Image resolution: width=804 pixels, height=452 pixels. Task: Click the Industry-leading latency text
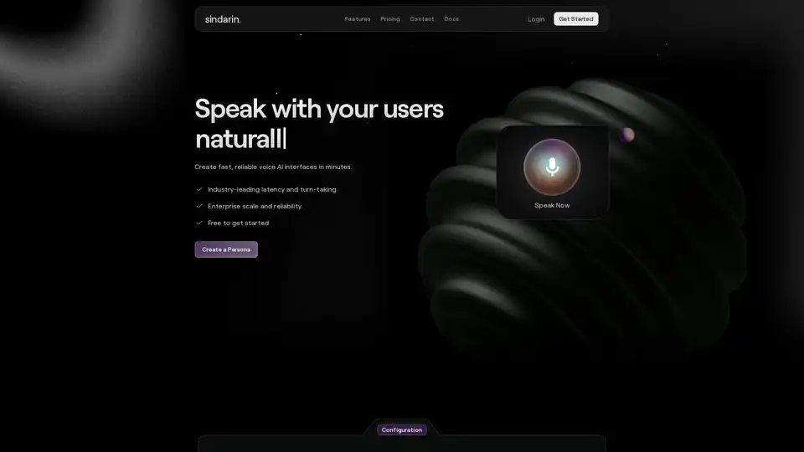point(272,189)
